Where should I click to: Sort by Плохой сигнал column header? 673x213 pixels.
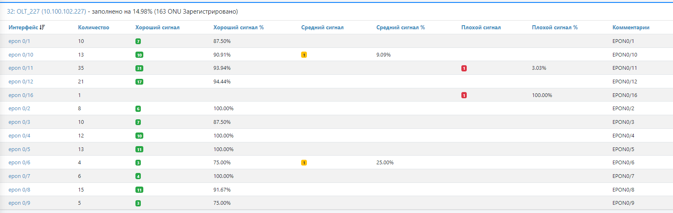click(x=481, y=28)
